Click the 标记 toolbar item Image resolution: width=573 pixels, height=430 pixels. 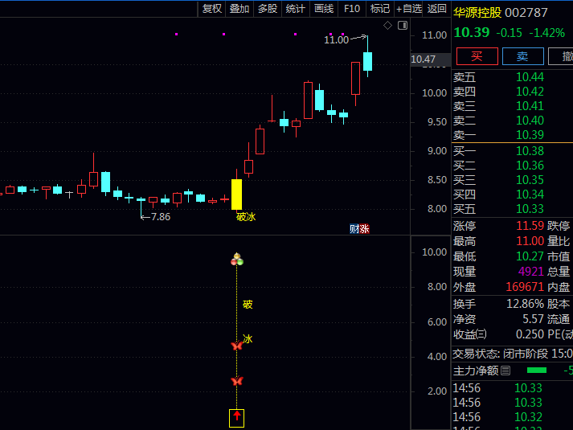[x=380, y=8]
